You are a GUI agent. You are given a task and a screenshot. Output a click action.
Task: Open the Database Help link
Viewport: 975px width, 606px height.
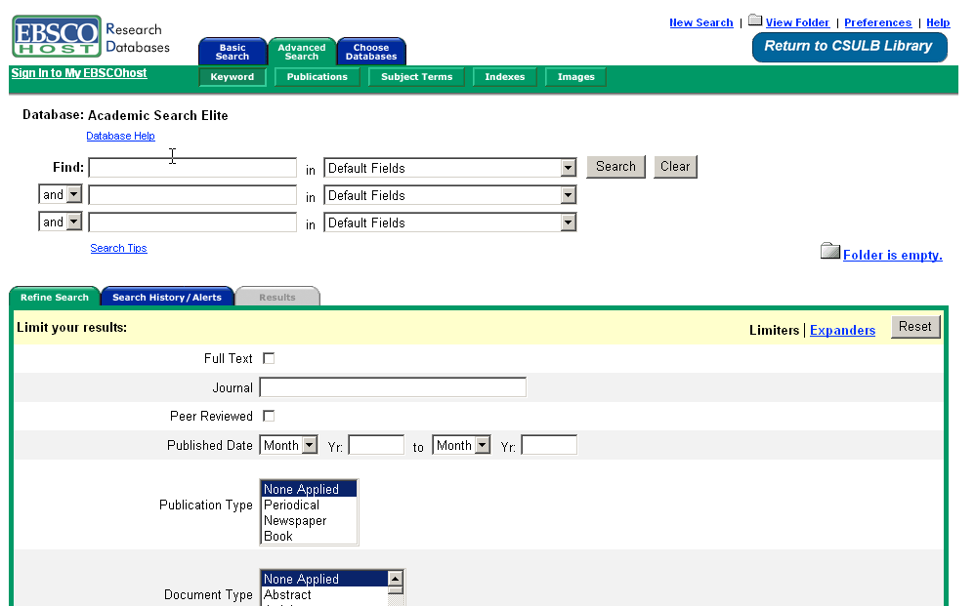120,136
